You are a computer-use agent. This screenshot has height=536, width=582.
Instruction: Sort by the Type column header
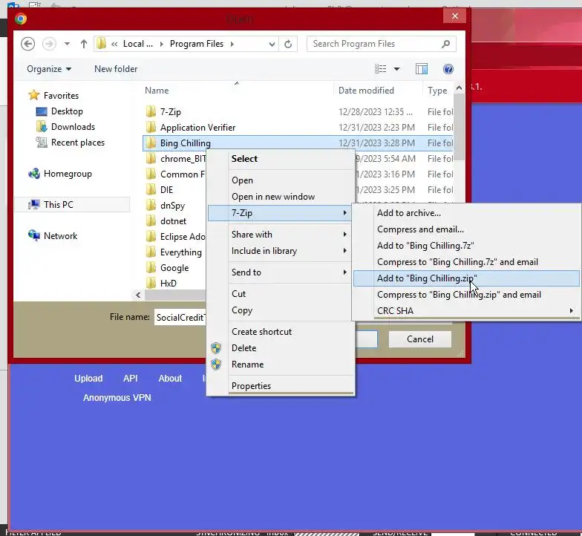click(436, 91)
